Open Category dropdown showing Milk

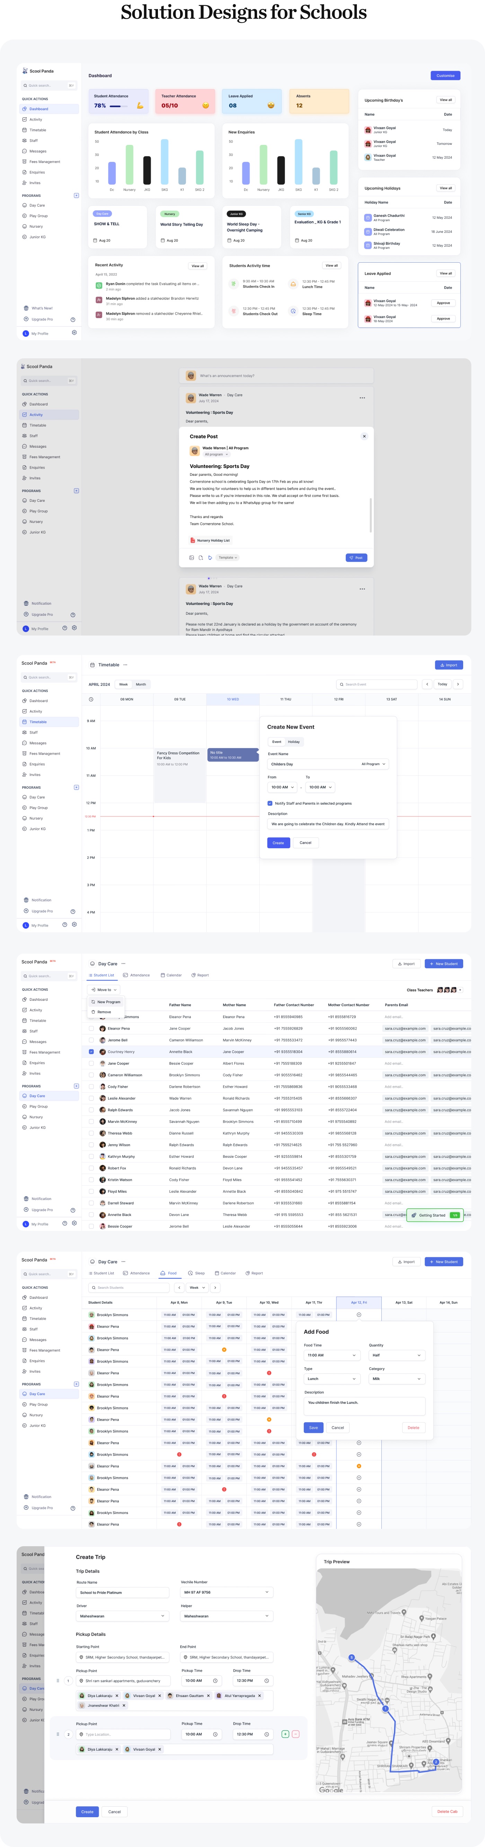coord(397,1379)
